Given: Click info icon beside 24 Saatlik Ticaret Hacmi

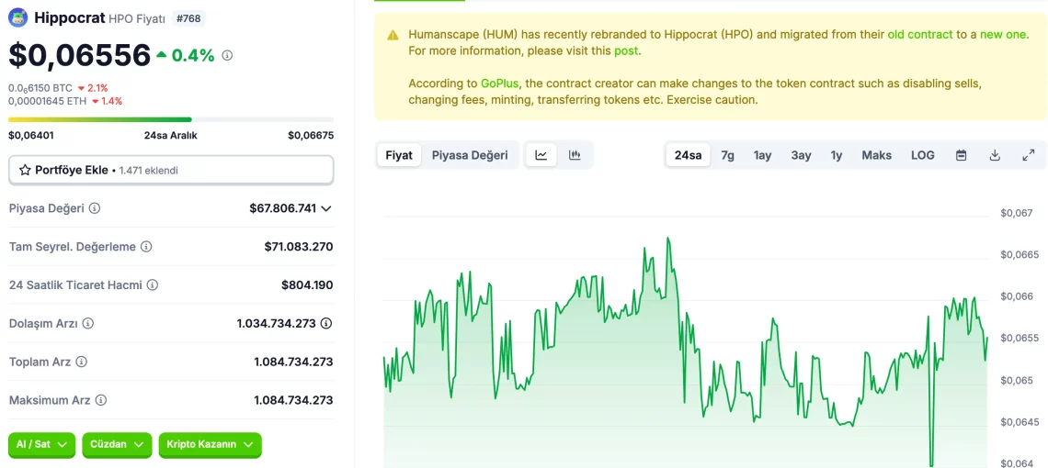Looking at the screenshot, I should [153, 285].
